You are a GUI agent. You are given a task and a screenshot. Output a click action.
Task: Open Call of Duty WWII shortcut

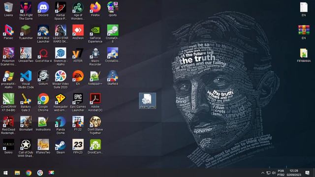pos(26,148)
